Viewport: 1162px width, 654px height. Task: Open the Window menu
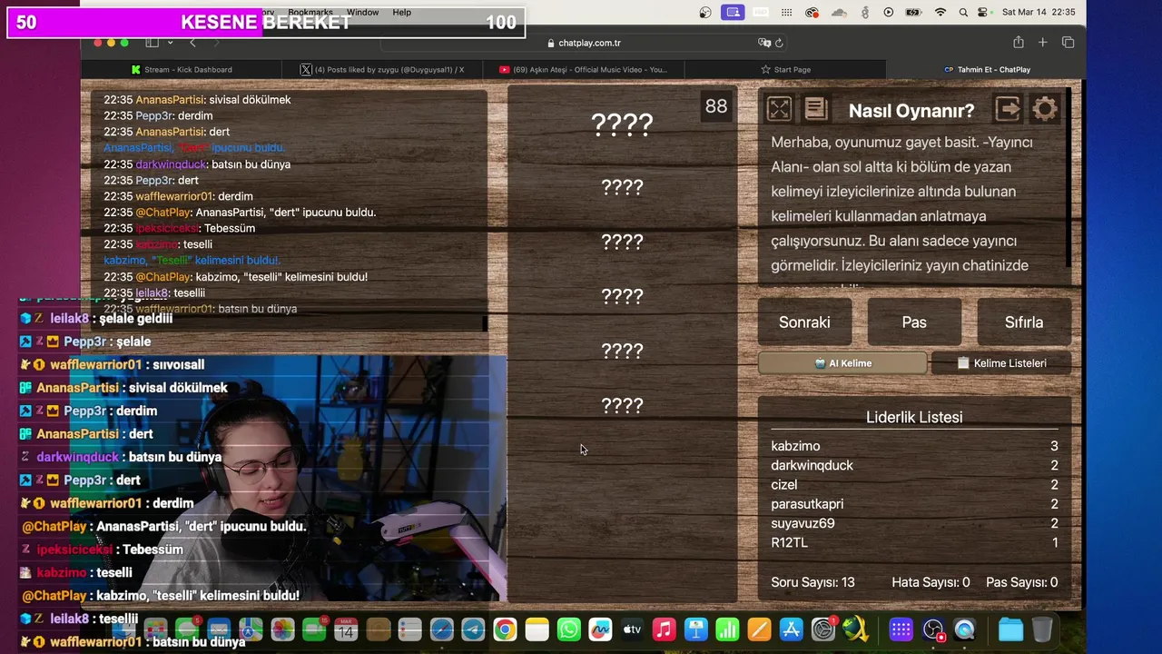[x=362, y=13]
